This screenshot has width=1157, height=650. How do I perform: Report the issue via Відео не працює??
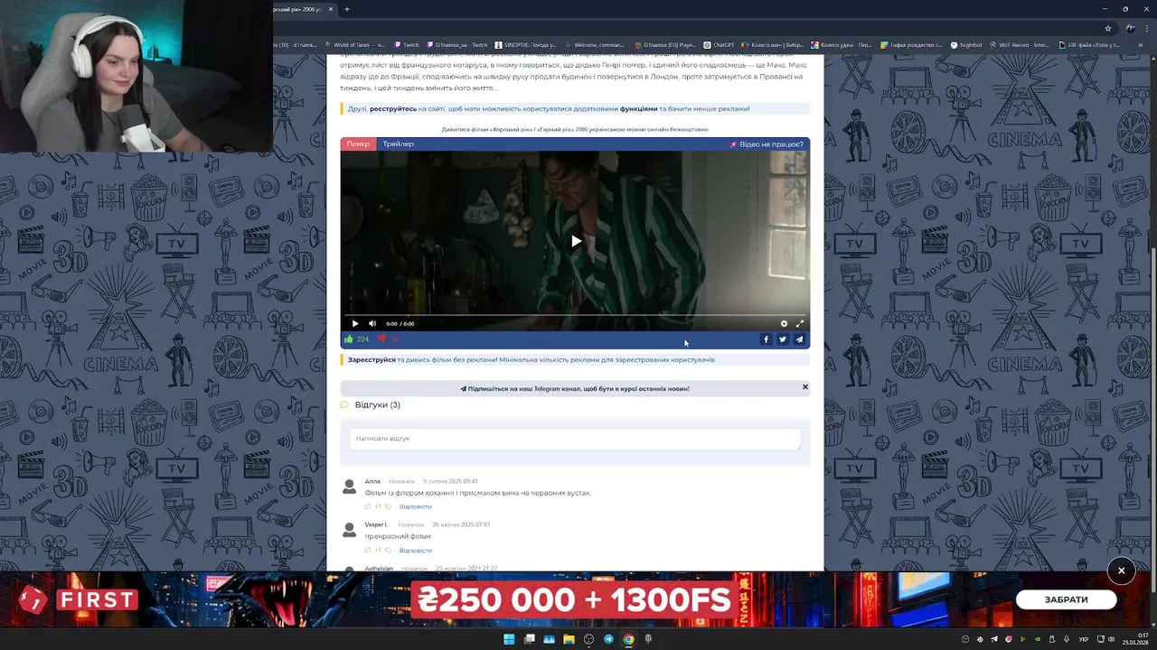coord(767,144)
